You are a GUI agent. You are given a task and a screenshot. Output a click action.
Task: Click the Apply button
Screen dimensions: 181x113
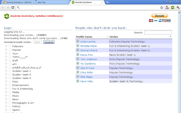coord(37,42)
